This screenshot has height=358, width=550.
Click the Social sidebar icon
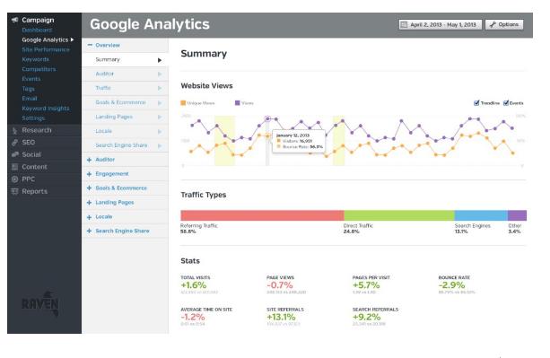[x=14, y=154]
